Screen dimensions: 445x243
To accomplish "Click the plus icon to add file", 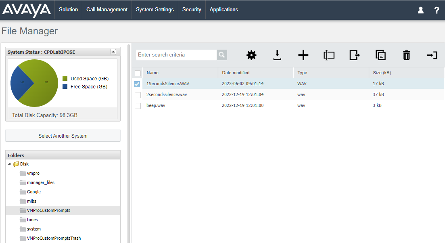I will [303, 55].
